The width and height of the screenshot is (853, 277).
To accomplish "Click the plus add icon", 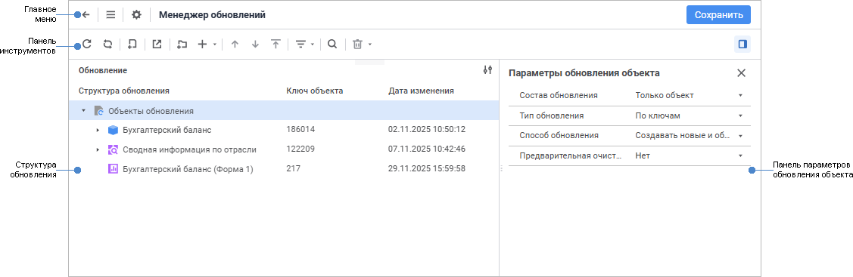I will (202, 45).
